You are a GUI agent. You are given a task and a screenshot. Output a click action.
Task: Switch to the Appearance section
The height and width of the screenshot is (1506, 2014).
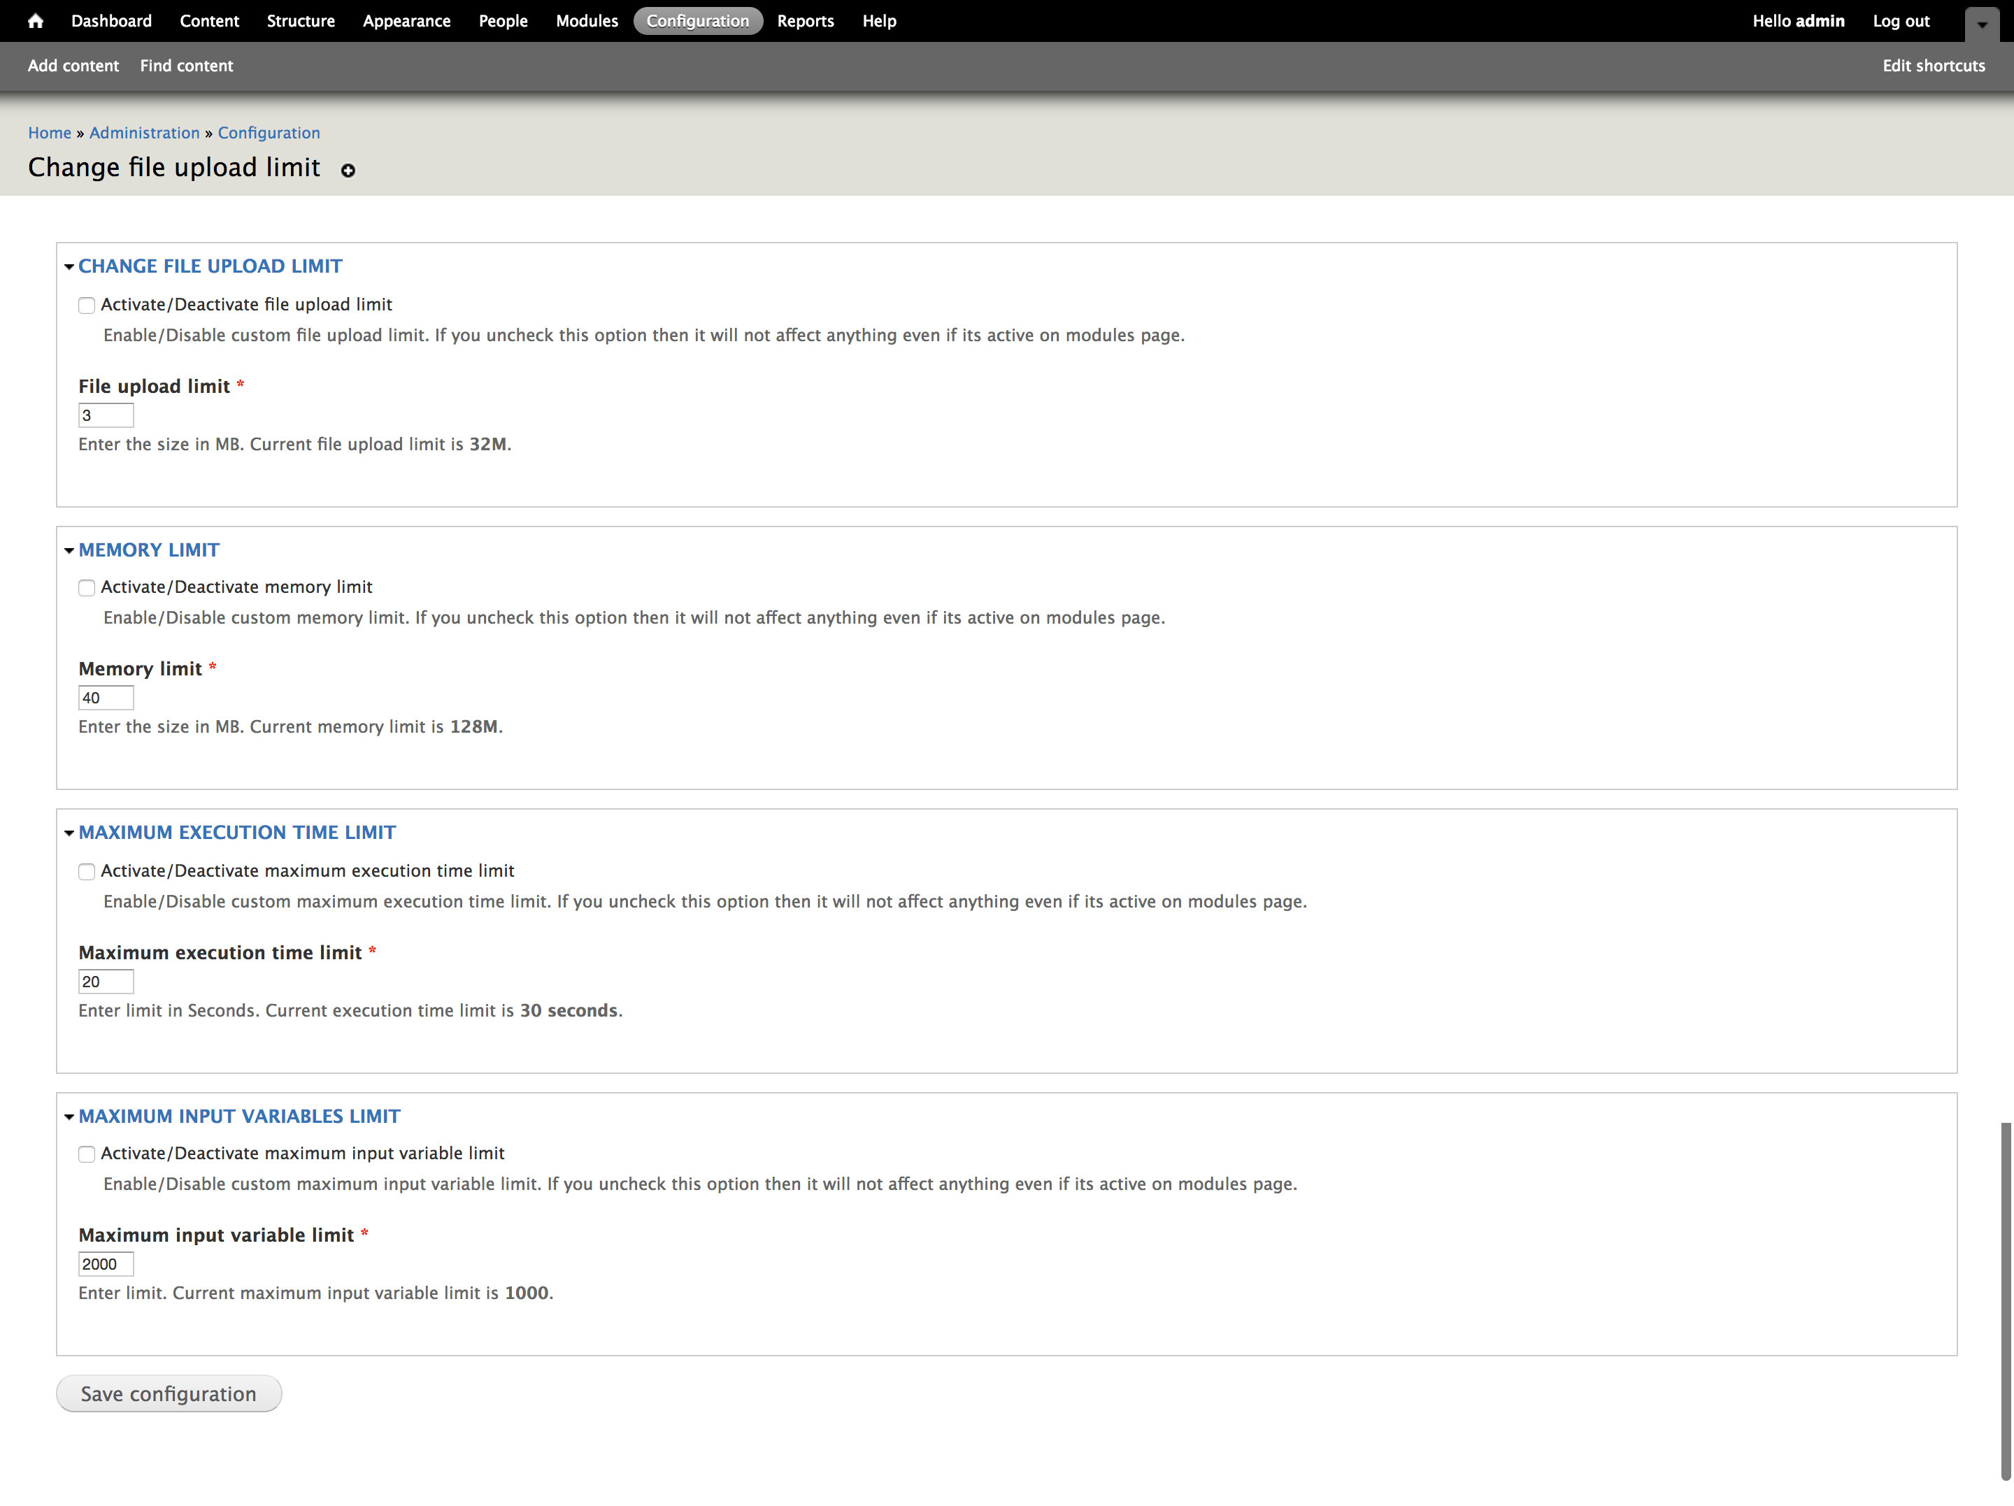(406, 20)
